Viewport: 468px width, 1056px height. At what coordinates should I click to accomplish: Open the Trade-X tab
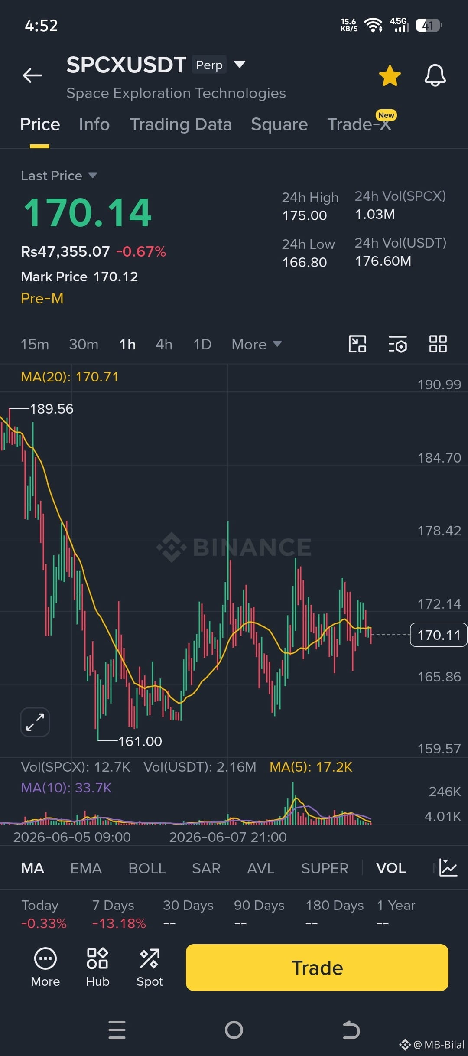tap(359, 124)
